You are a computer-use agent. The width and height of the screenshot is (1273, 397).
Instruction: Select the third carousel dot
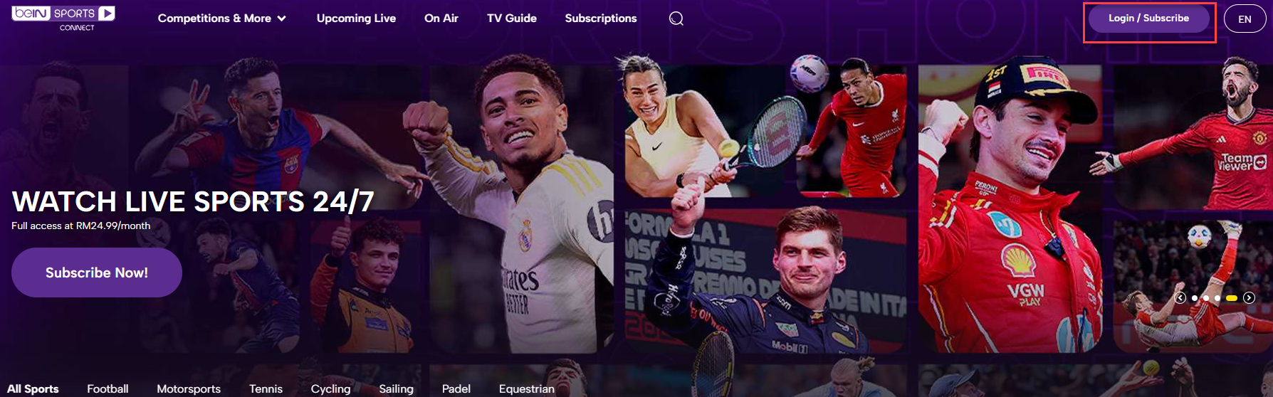coord(1217,298)
